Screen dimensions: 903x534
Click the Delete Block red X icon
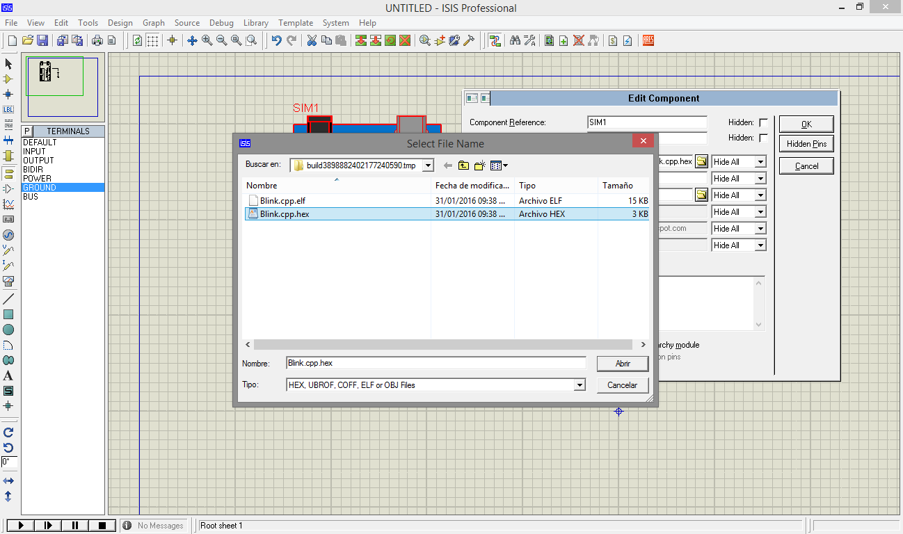(405, 40)
